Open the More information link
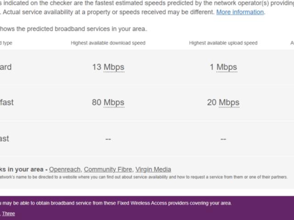This screenshot has height=220, width=294. point(240,12)
